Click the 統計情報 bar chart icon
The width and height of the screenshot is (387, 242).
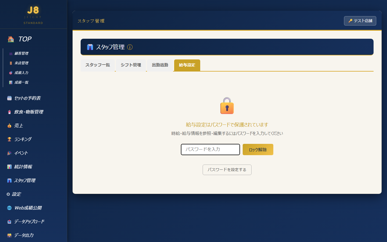tap(9, 167)
